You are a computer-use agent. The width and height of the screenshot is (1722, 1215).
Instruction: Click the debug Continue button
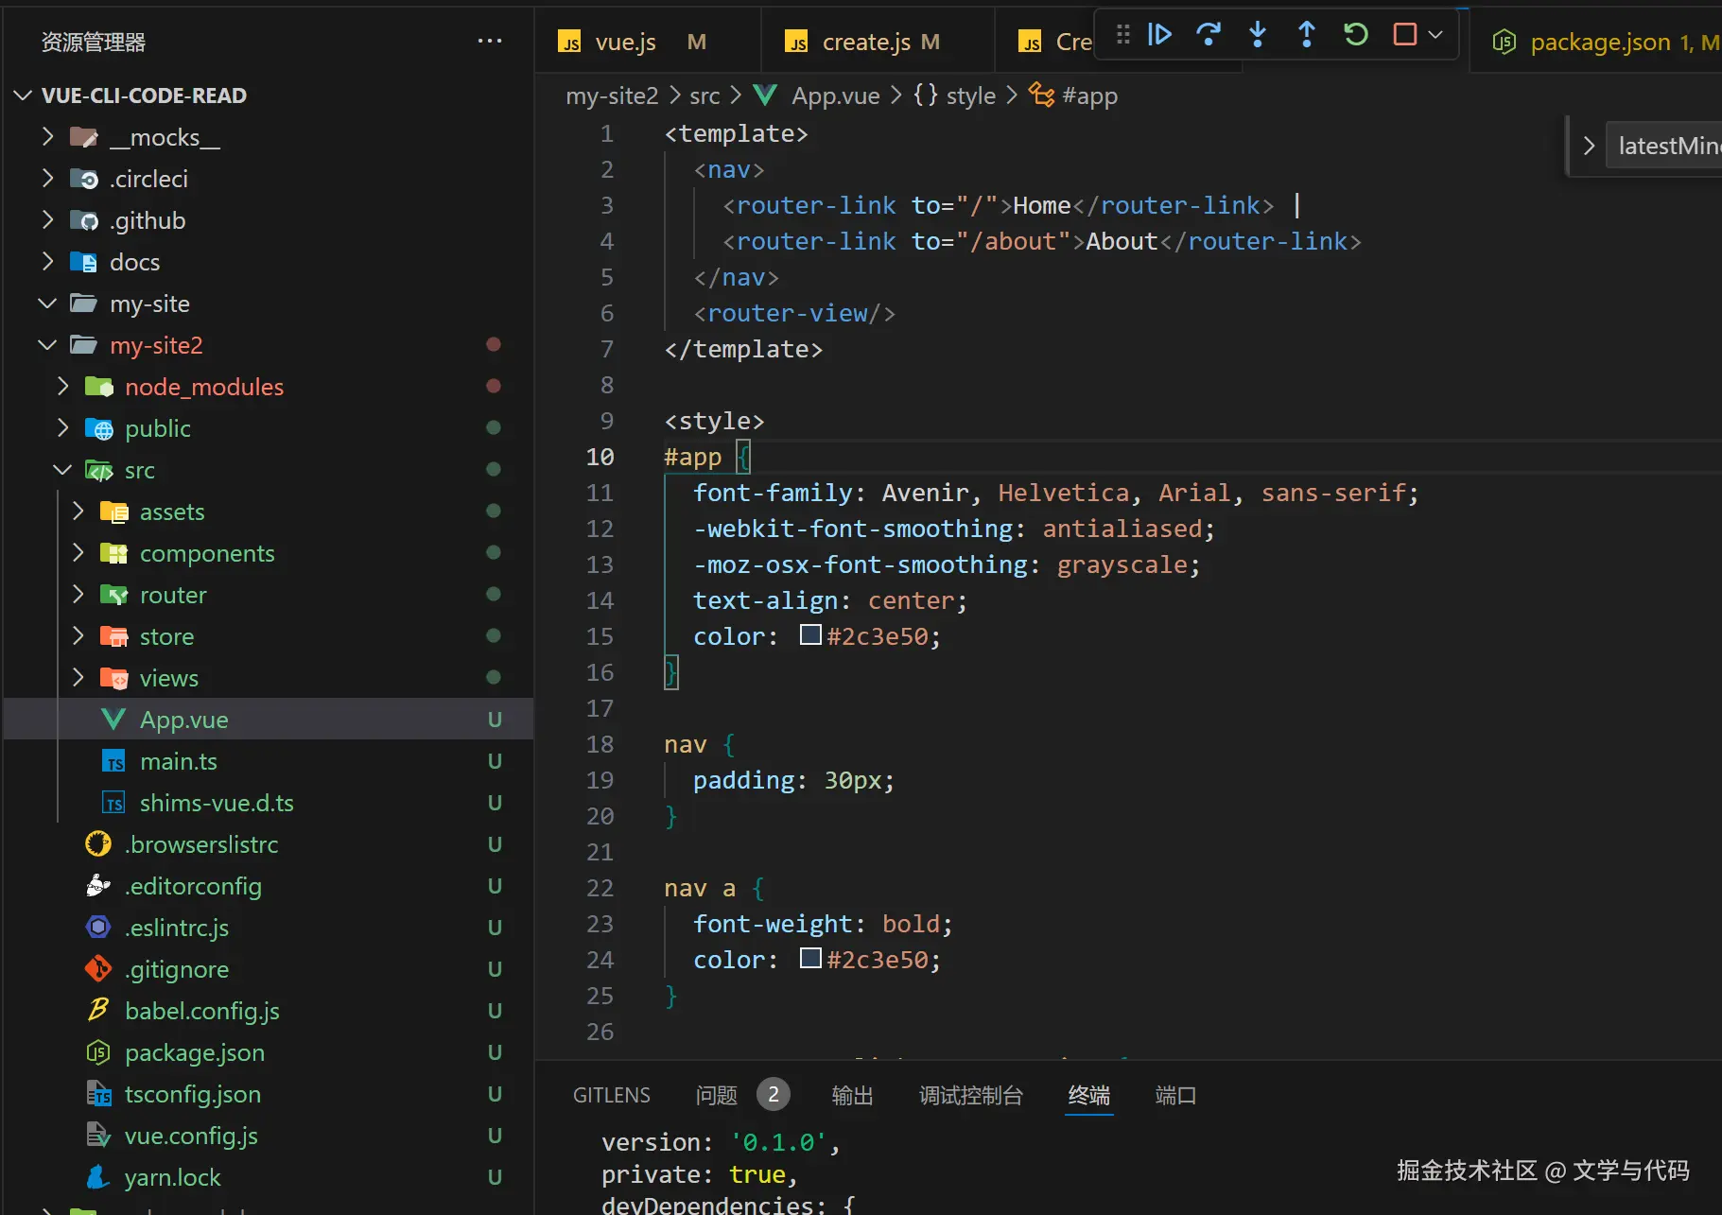1159,35
